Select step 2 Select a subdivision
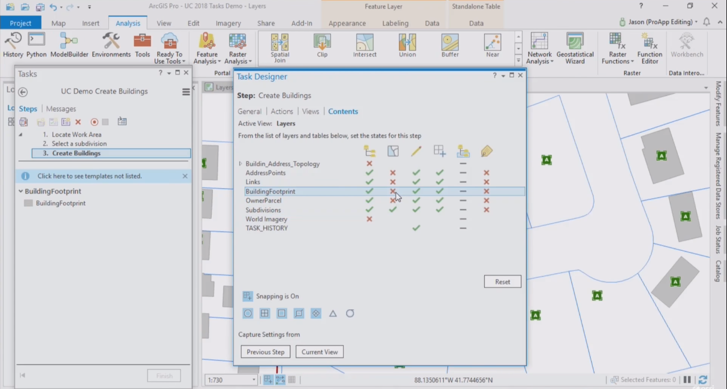This screenshot has width=727, height=389. click(x=75, y=144)
